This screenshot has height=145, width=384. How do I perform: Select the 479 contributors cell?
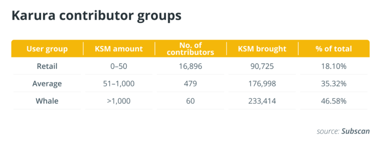[190, 84]
